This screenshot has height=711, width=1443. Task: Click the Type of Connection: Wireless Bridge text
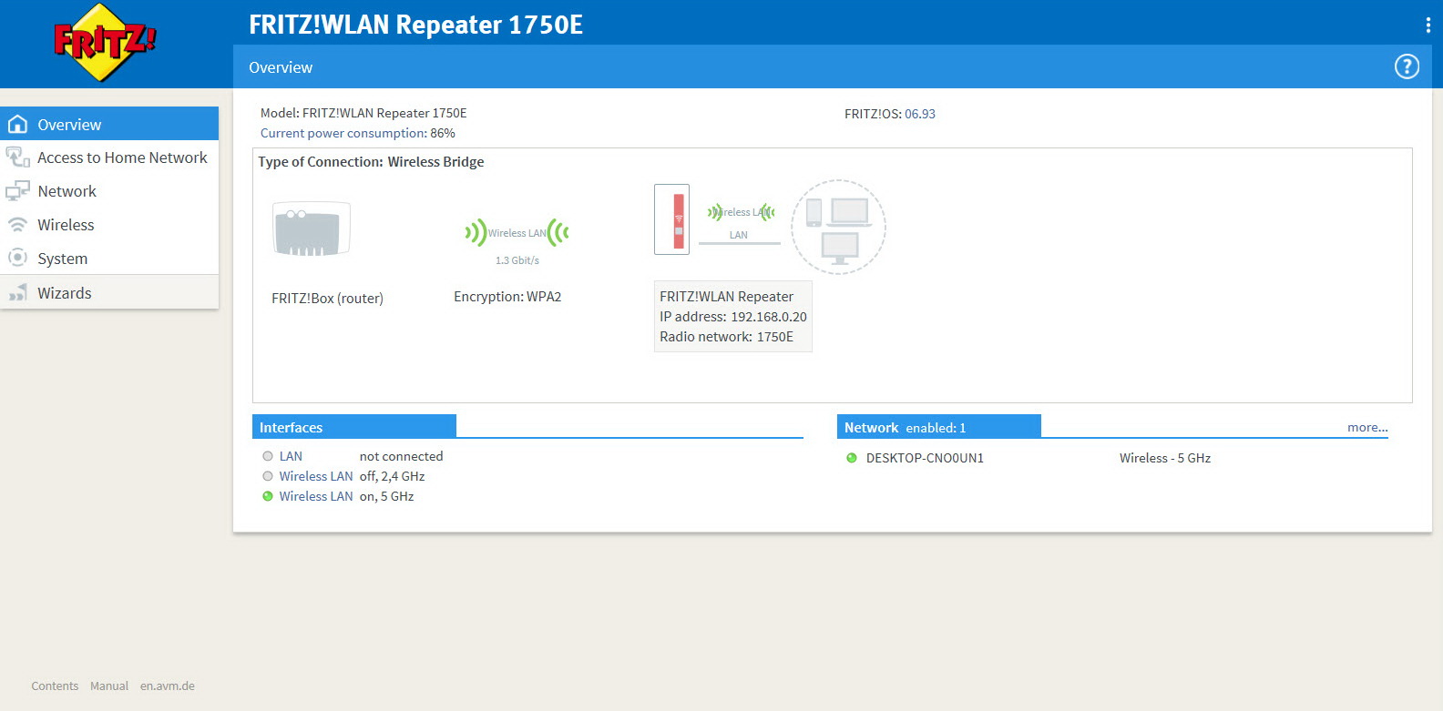(x=371, y=162)
